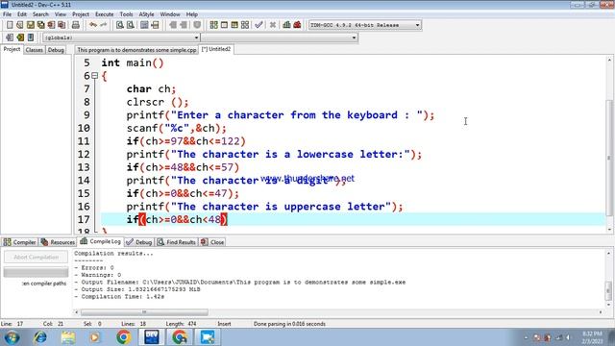Open the Edit menu
The image size is (615, 346).
point(22,14)
